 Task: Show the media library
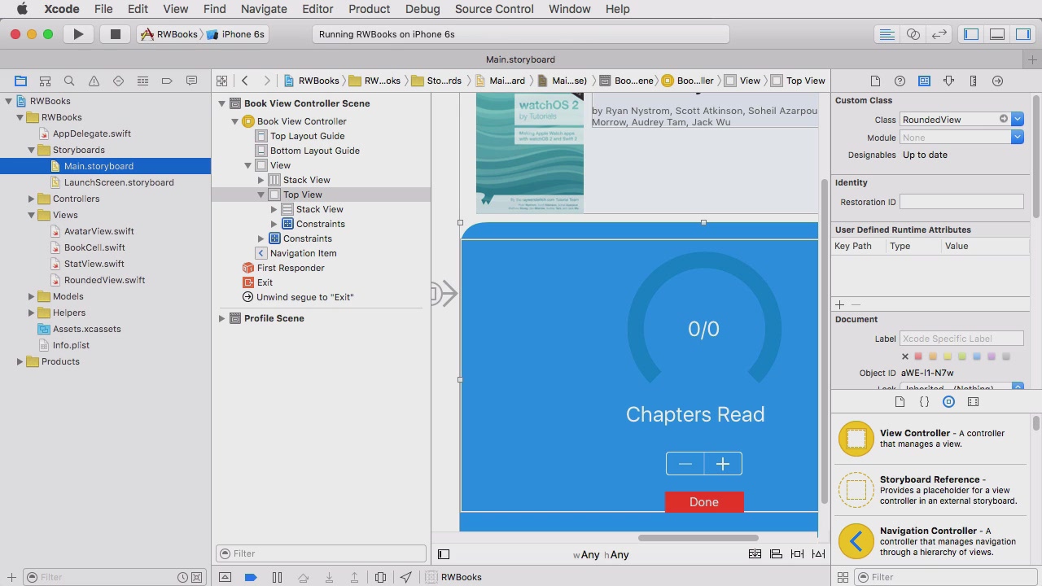coord(973,401)
